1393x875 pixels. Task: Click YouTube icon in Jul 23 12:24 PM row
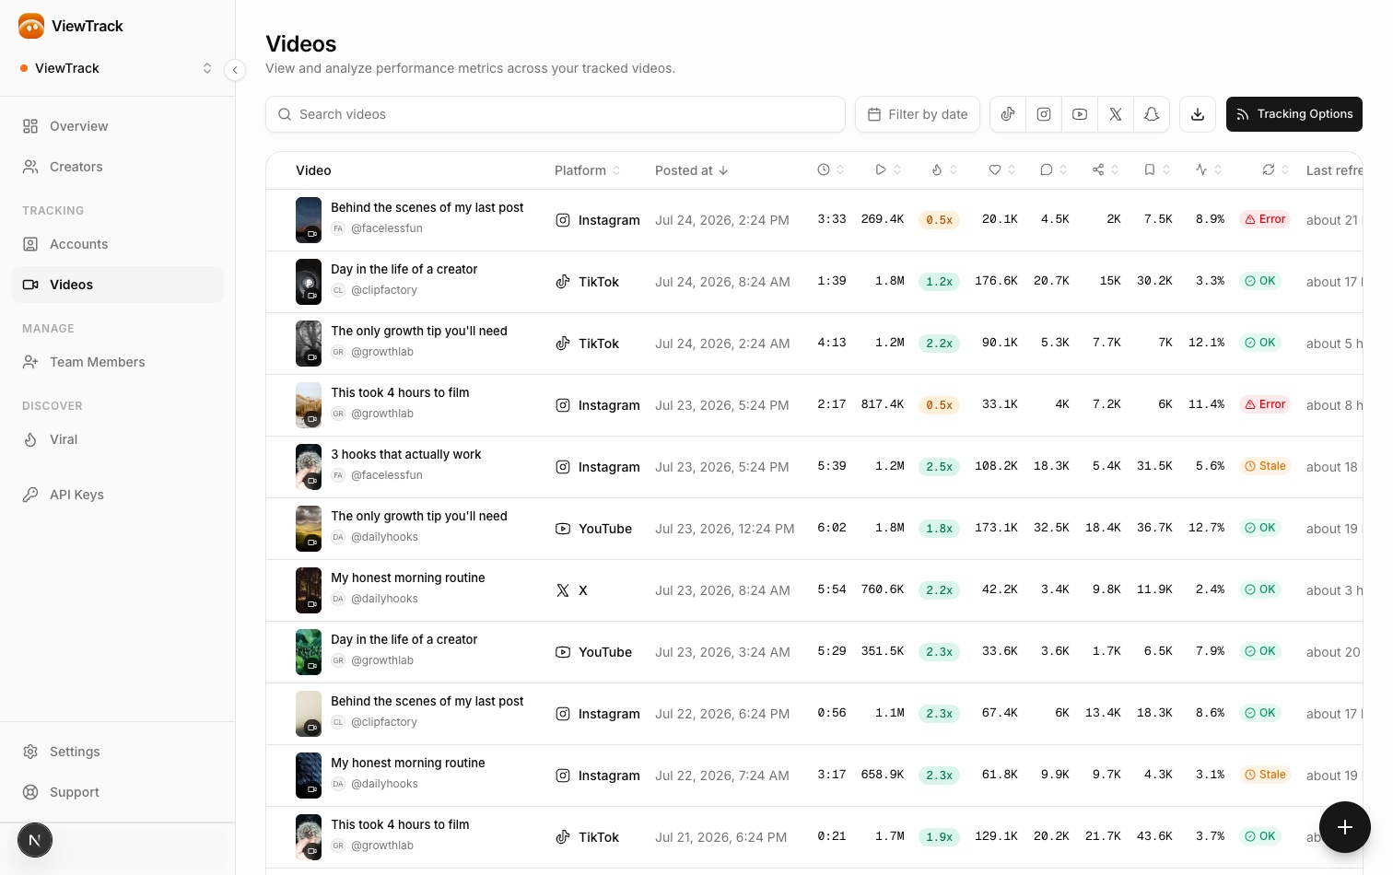563,529
